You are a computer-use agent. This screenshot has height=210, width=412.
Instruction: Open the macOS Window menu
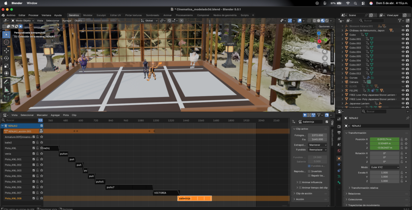(32, 3)
